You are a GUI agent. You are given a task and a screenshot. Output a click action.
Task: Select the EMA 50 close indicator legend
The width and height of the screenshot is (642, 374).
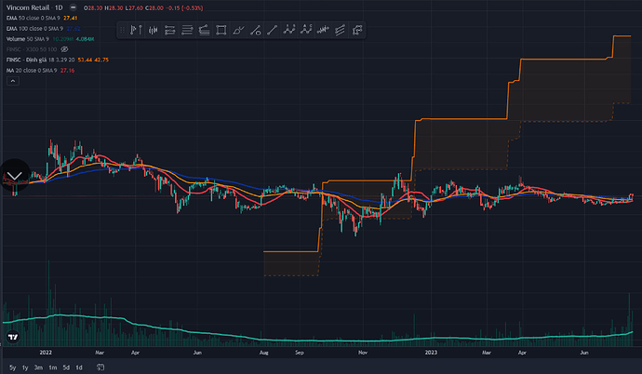click(34, 18)
